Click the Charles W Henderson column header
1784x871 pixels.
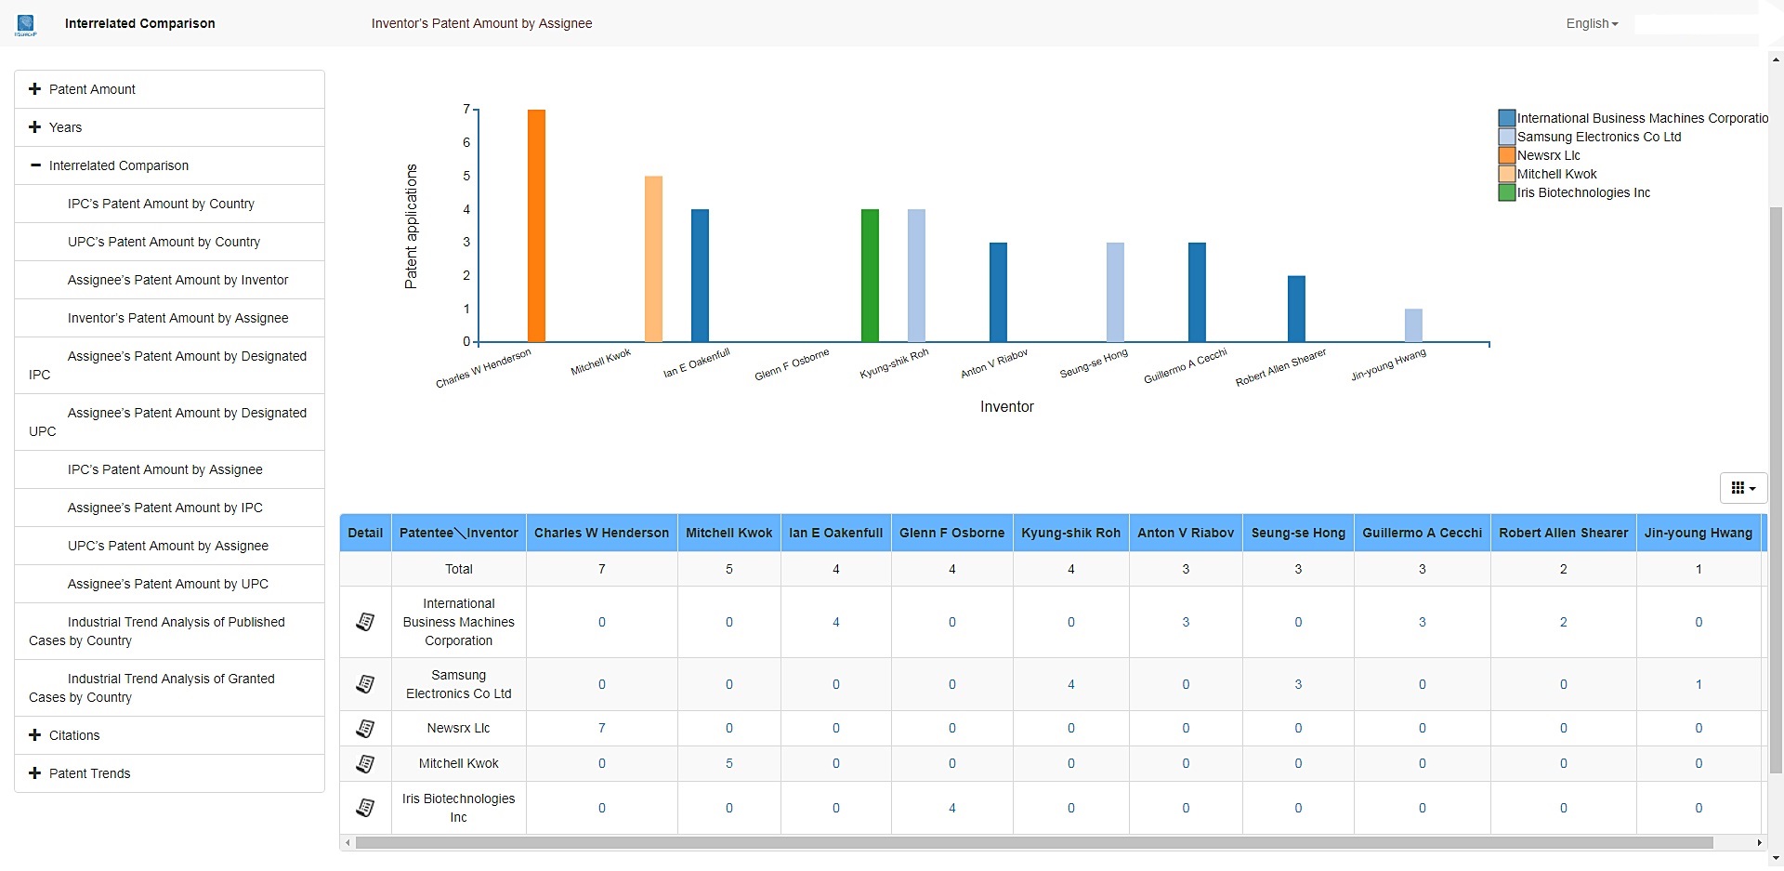[602, 533]
